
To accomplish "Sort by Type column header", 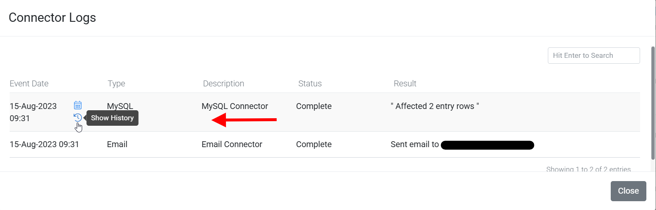I will 117,83.
